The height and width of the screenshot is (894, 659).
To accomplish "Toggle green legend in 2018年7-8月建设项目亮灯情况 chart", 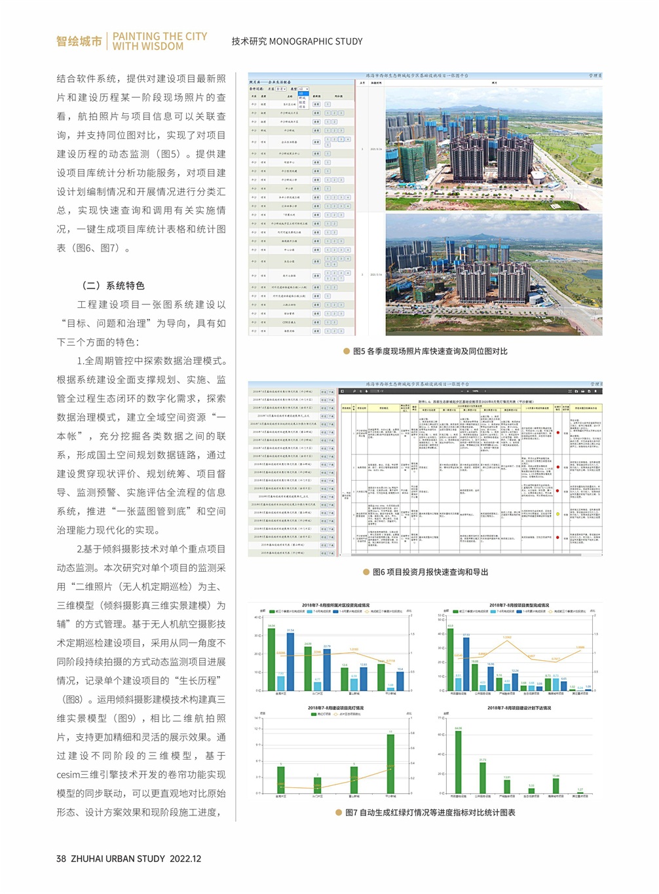I will click(312, 714).
